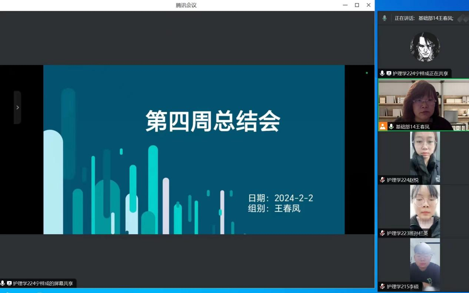Click the screen share icon in bottom-left label
The height and width of the screenshot is (293, 469).
point(9,283)
